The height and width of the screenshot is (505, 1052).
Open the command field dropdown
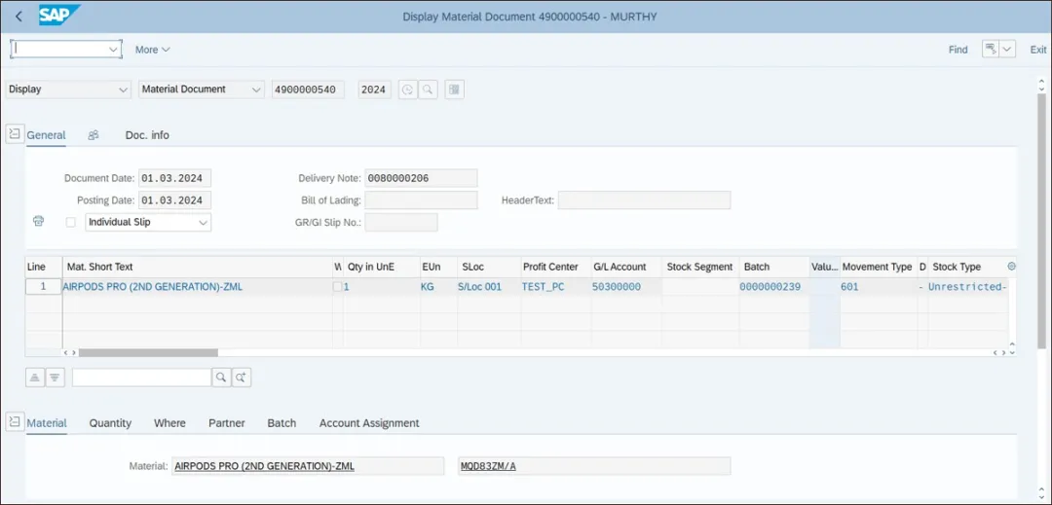coord(113,50)
